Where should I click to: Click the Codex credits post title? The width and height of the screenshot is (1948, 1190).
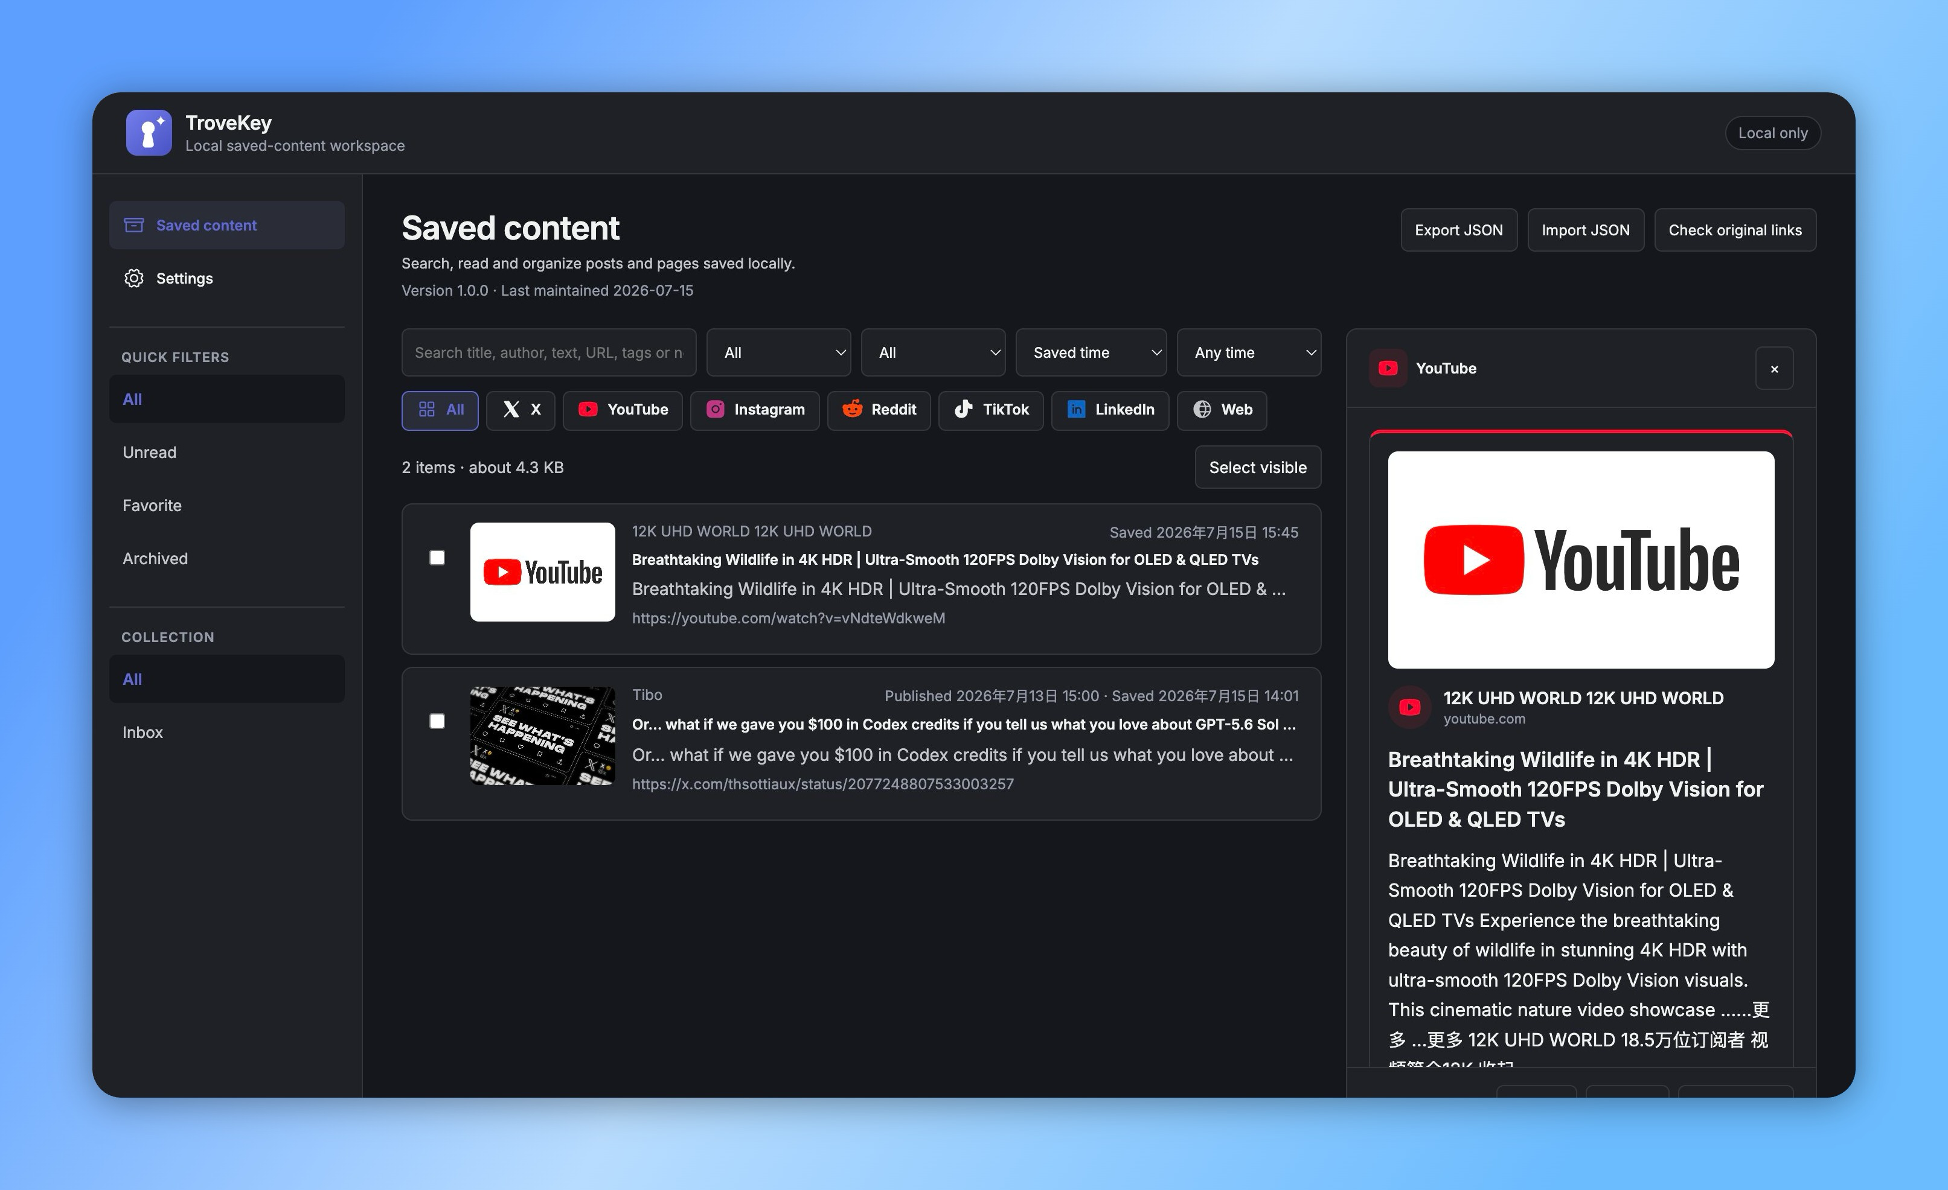pyautogui.click(x=964, y=725)
